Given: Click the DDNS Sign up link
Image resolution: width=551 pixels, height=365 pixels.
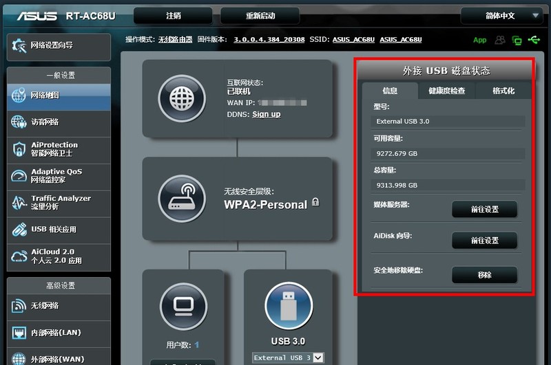Looking at the screenshot, I should tap(267, 114).
